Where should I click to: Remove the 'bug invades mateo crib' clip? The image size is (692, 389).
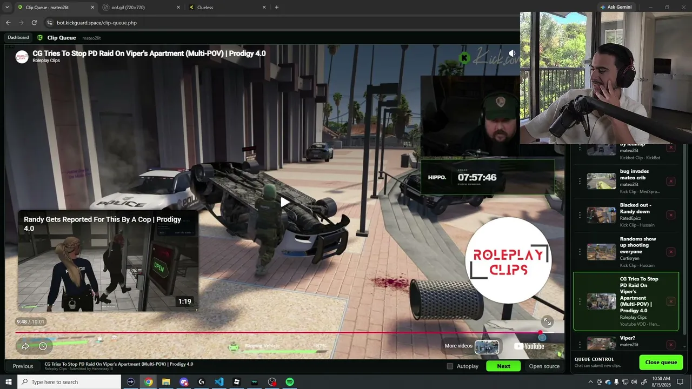pos(671,182)
